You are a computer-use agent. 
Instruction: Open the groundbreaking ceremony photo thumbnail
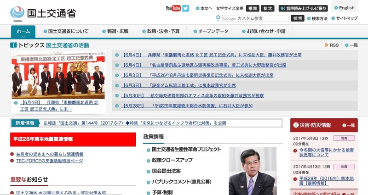click(58, 74)
